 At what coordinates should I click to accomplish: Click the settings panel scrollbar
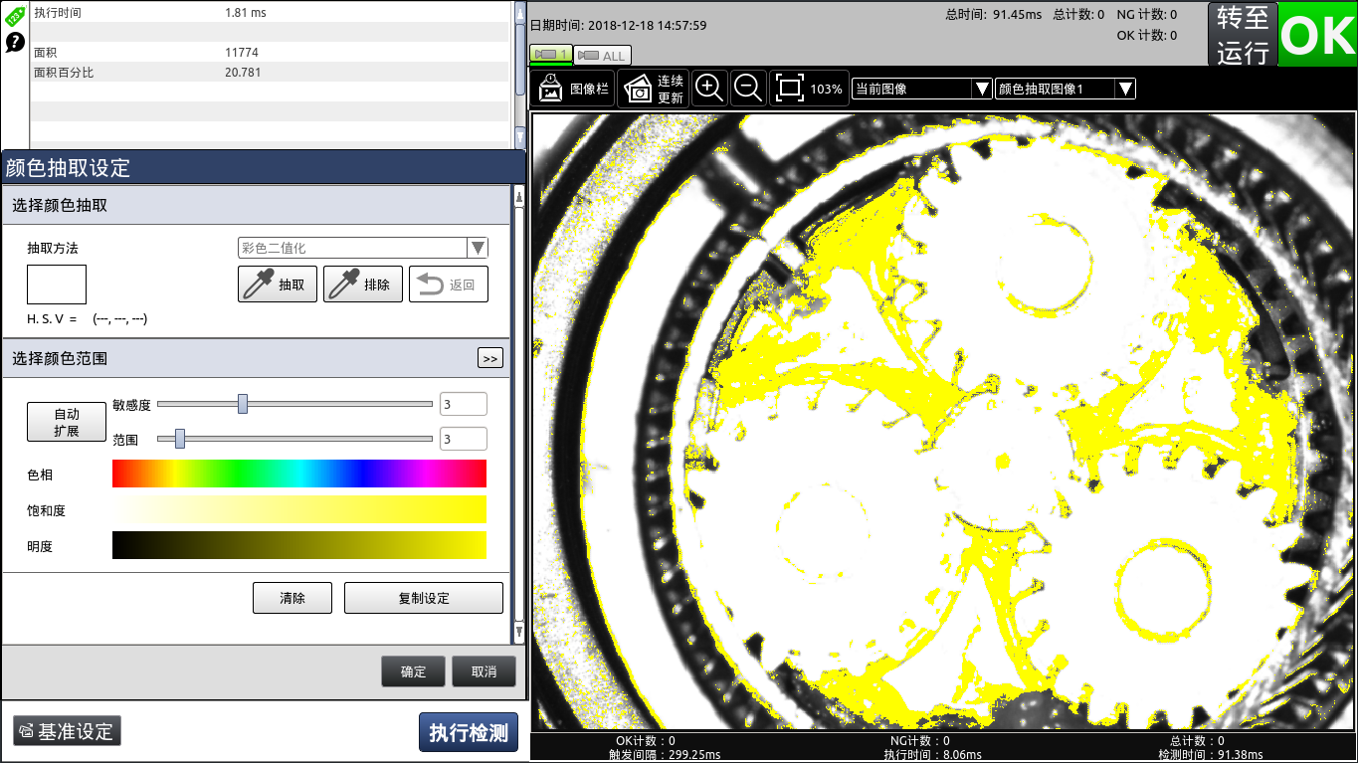[x=518, y=415]
